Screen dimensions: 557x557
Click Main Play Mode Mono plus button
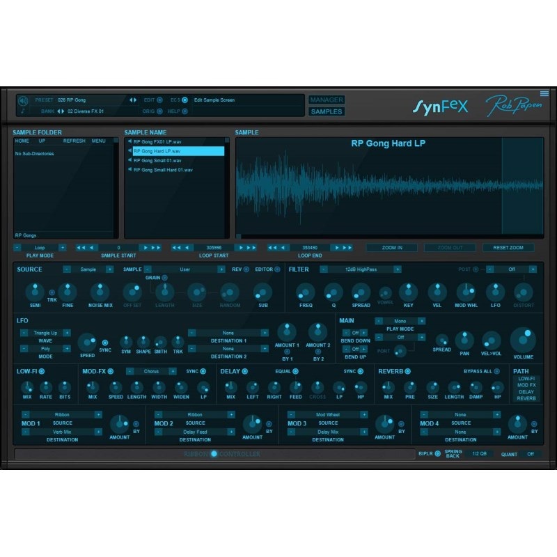pyautogui.click(x=421, y=321)
